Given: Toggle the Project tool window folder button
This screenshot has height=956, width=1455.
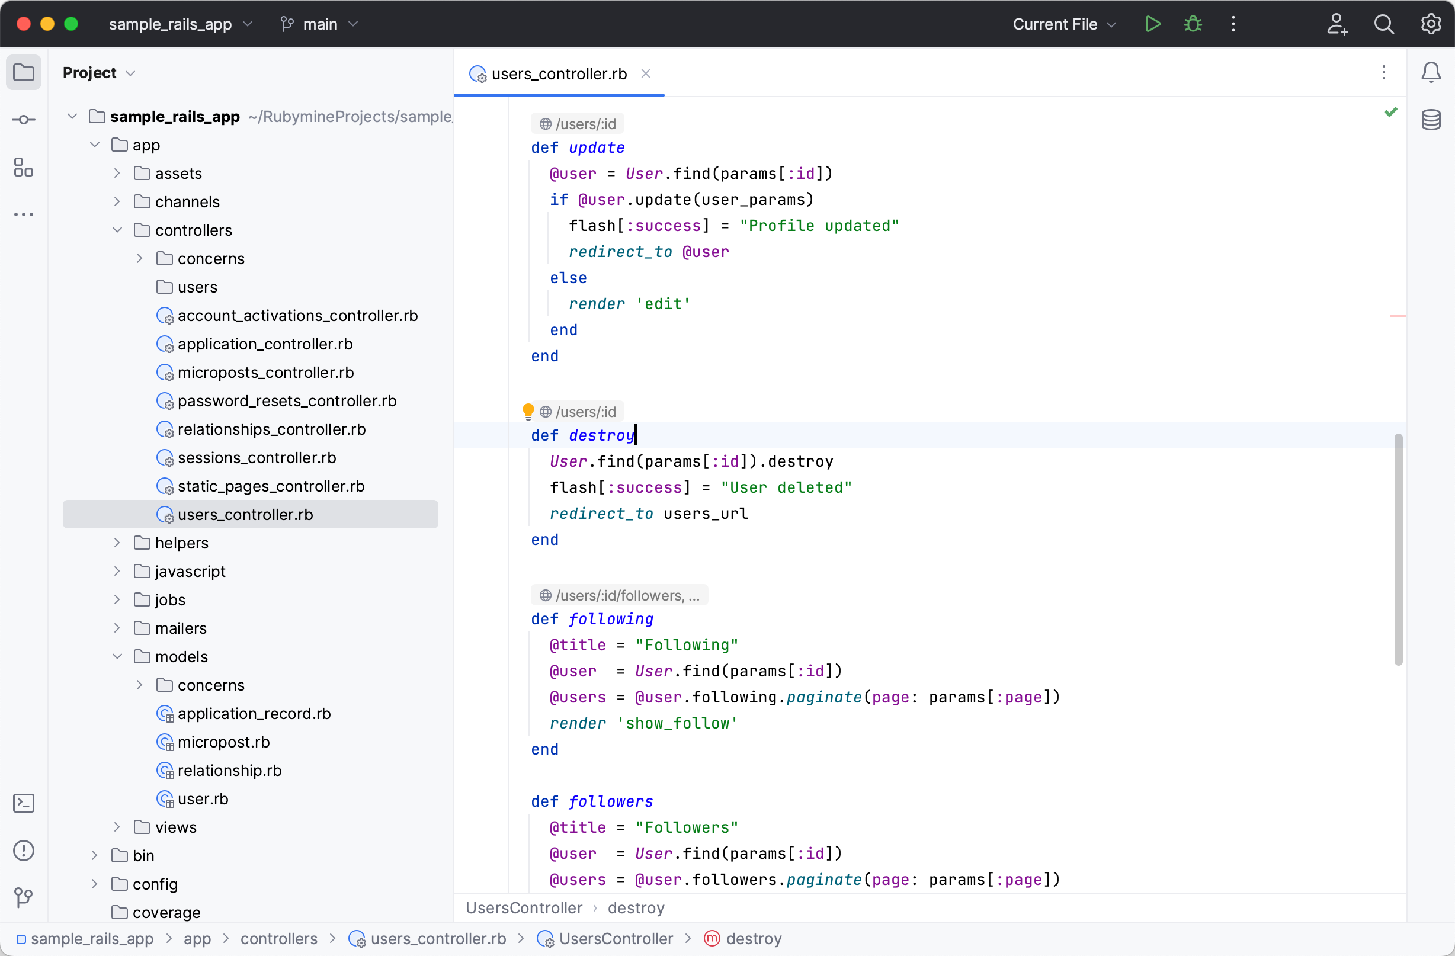Looking at the screenshot, I should pos(23,73).
